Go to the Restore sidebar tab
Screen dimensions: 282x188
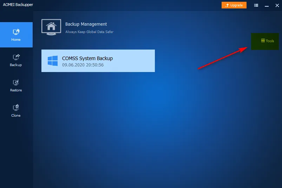tap(16, 86)
